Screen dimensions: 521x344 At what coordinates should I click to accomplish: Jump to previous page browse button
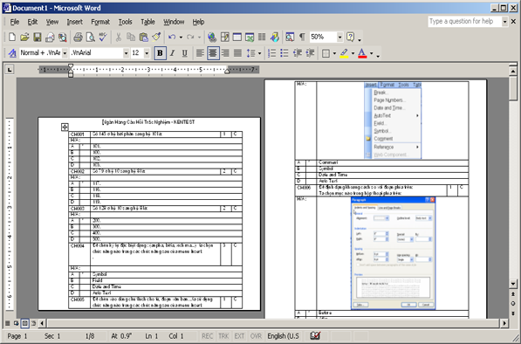513,294
